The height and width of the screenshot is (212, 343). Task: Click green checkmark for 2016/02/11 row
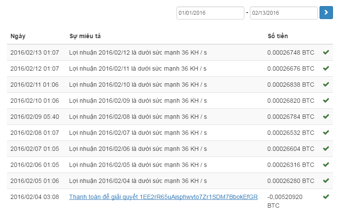pyautogui.click(x=326, y=85)
